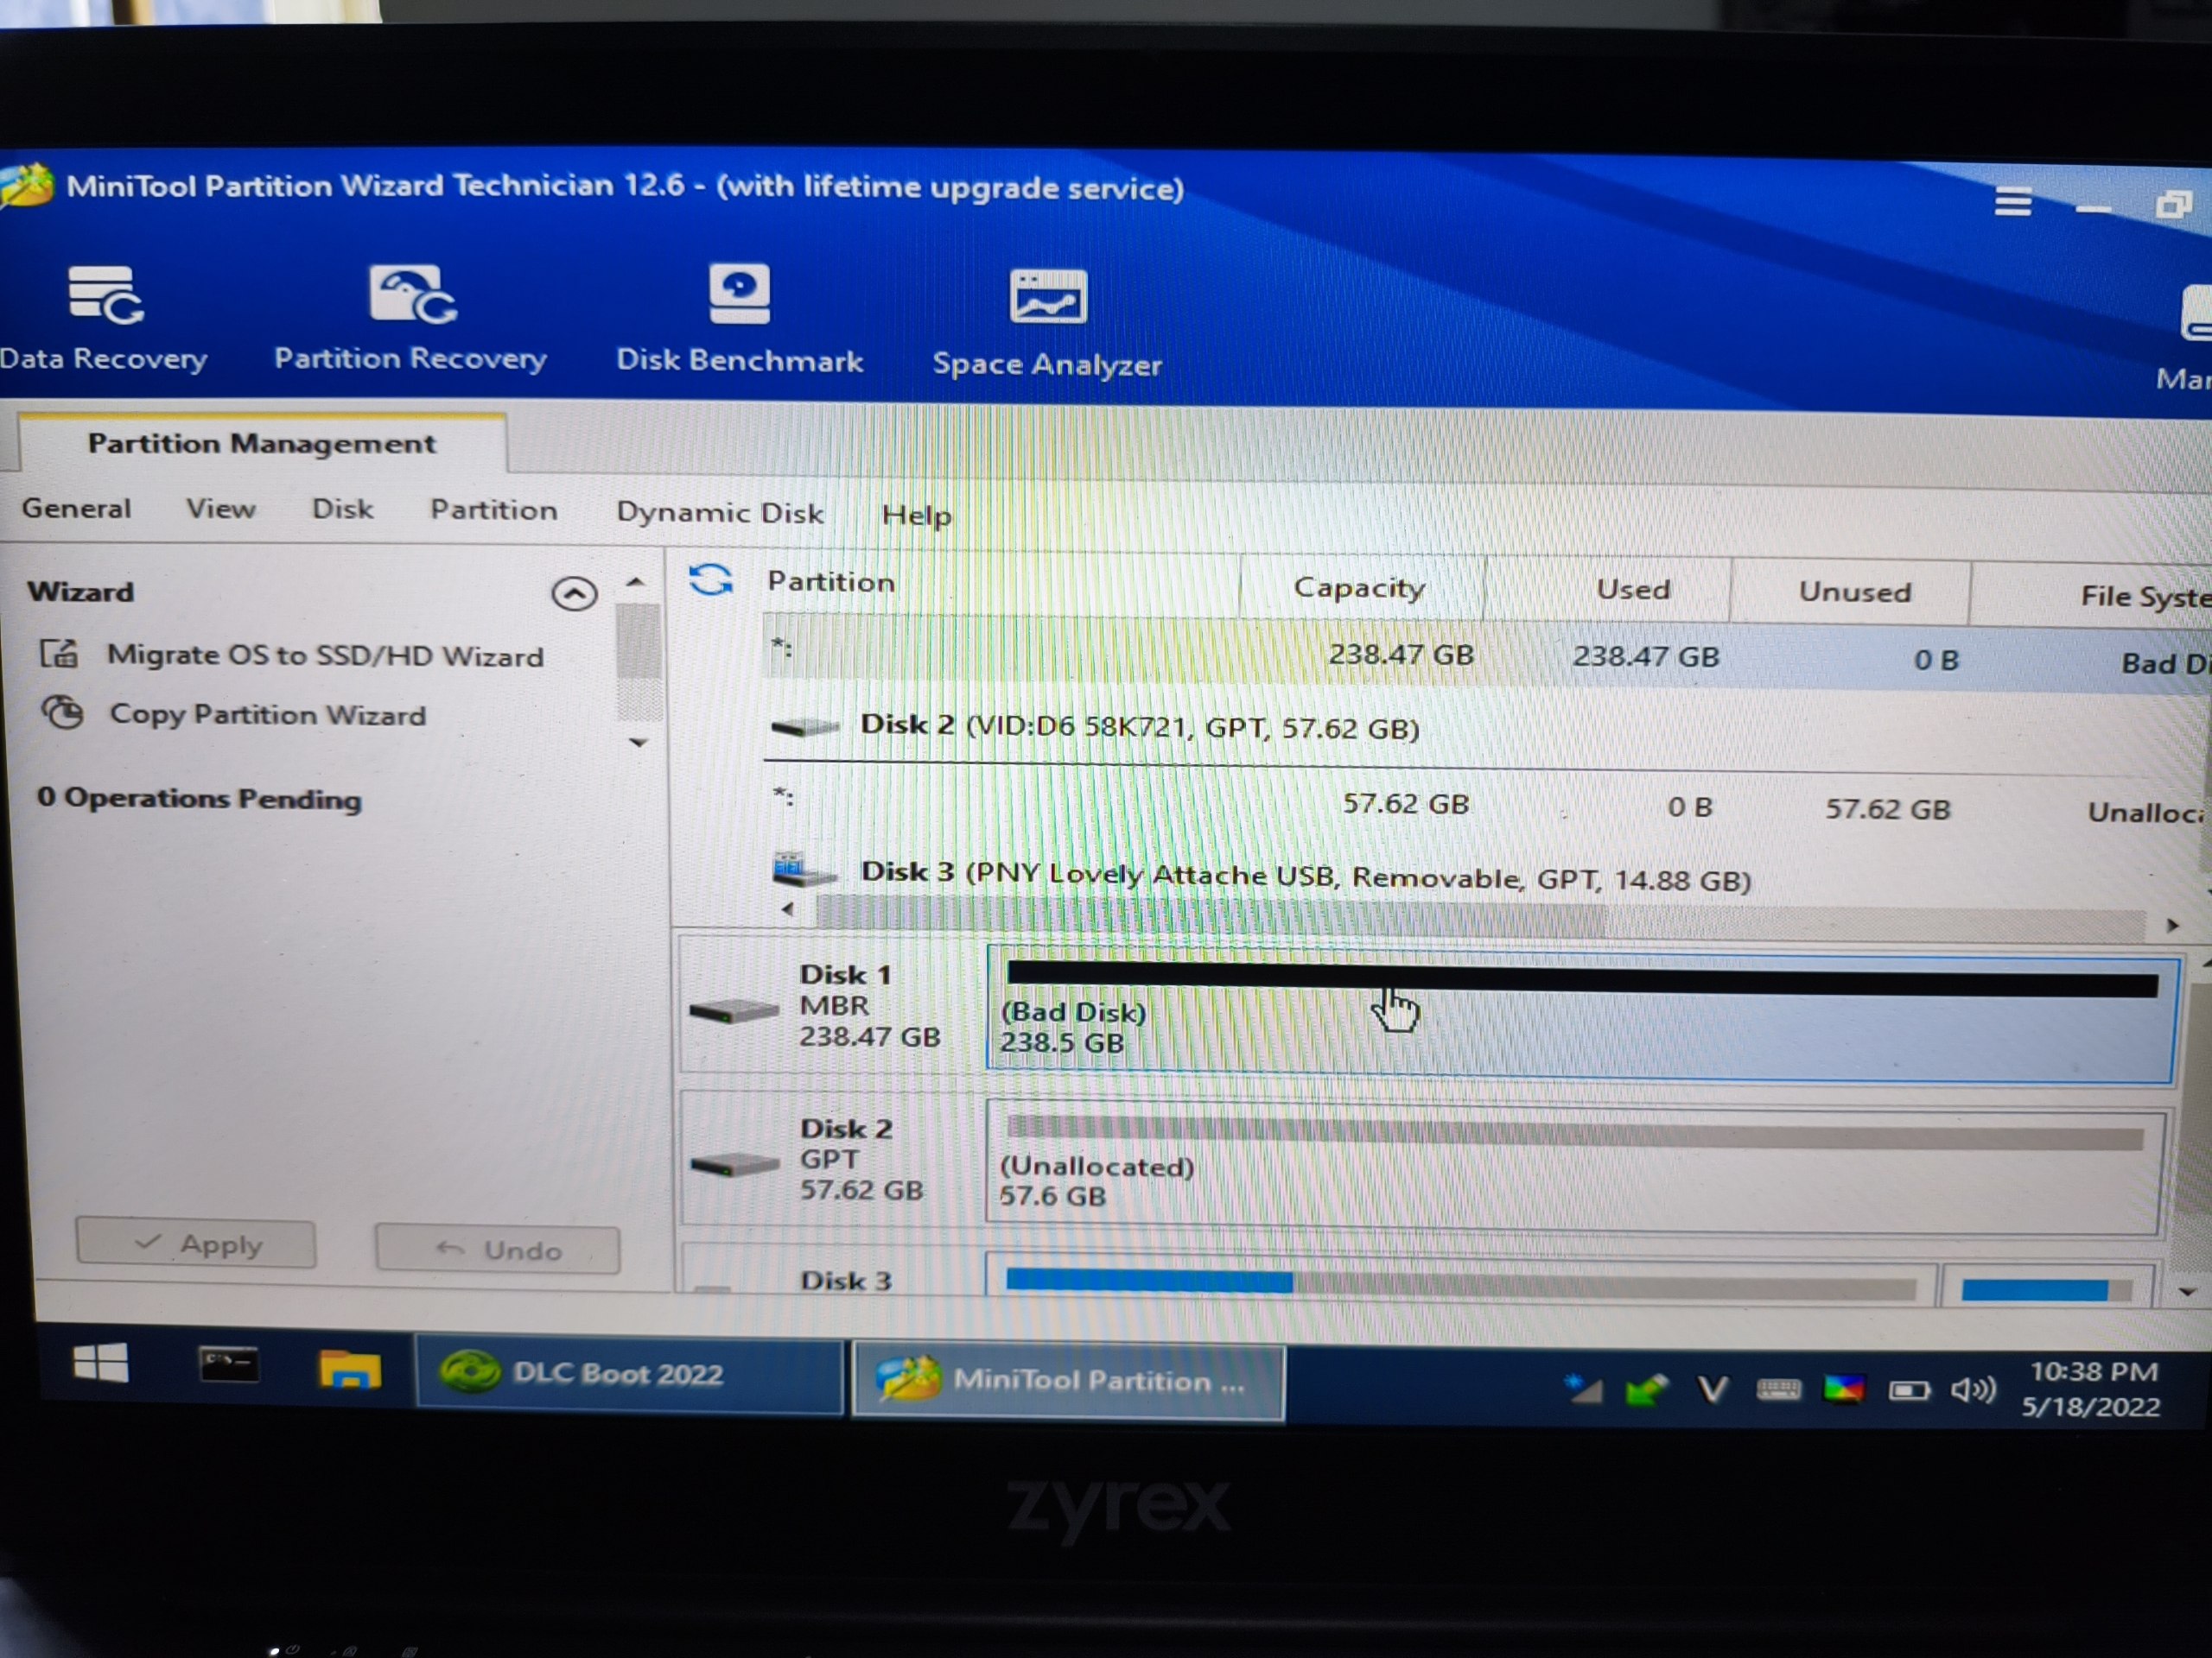Launch Partition Recovery from toolbar

[x=411, y=318]
